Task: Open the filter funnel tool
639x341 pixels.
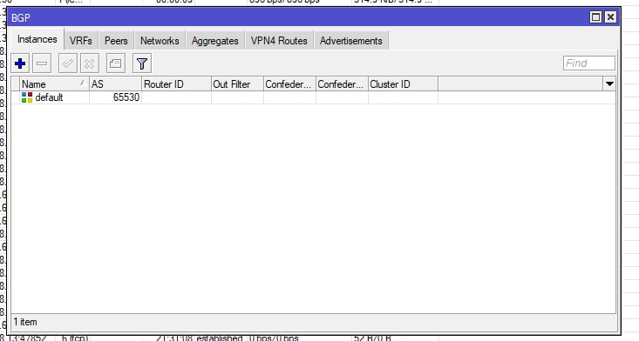Action: point(142,64)
